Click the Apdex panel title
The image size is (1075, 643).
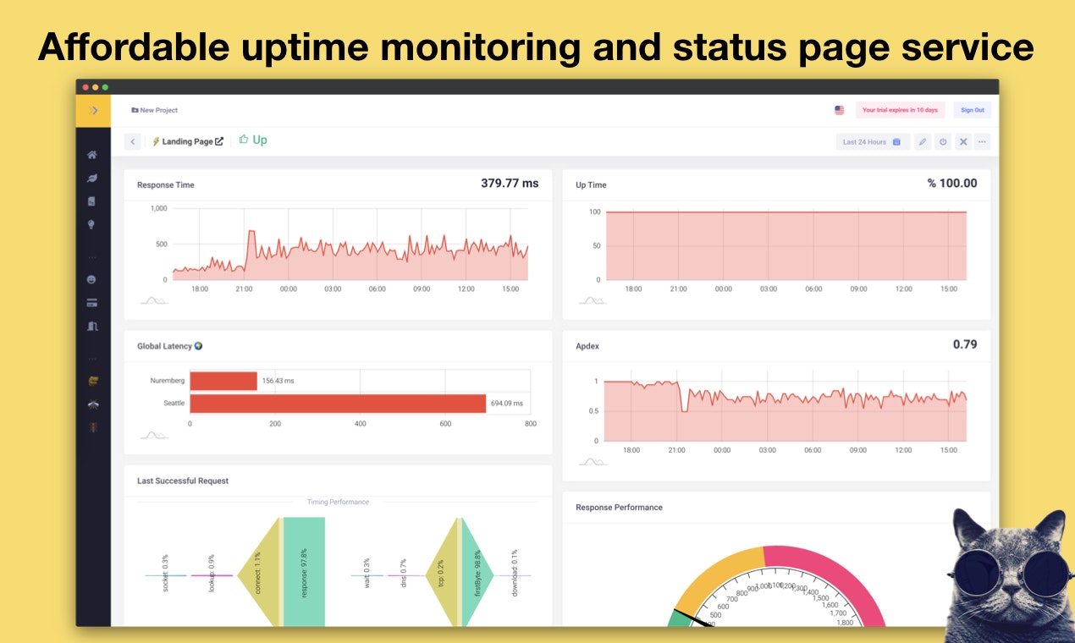(587, 346)
